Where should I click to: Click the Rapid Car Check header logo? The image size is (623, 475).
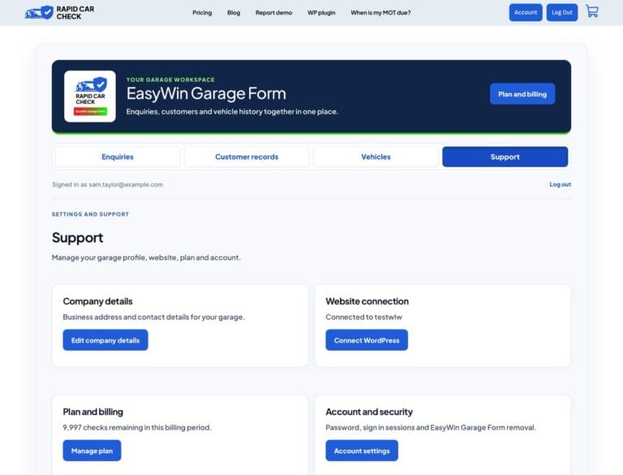point(59,13)
